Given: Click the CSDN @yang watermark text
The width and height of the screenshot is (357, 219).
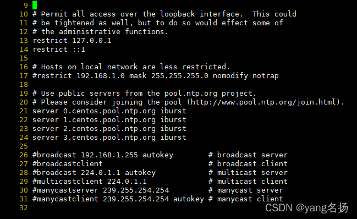Looking at the screenshot, I should click(307, 207).
